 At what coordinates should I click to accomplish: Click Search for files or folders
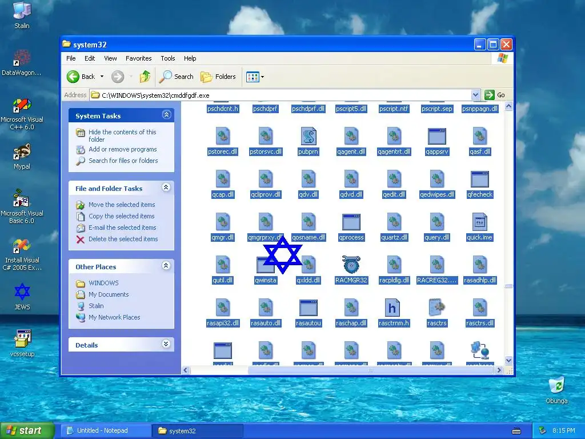click(x=123, y=161)
